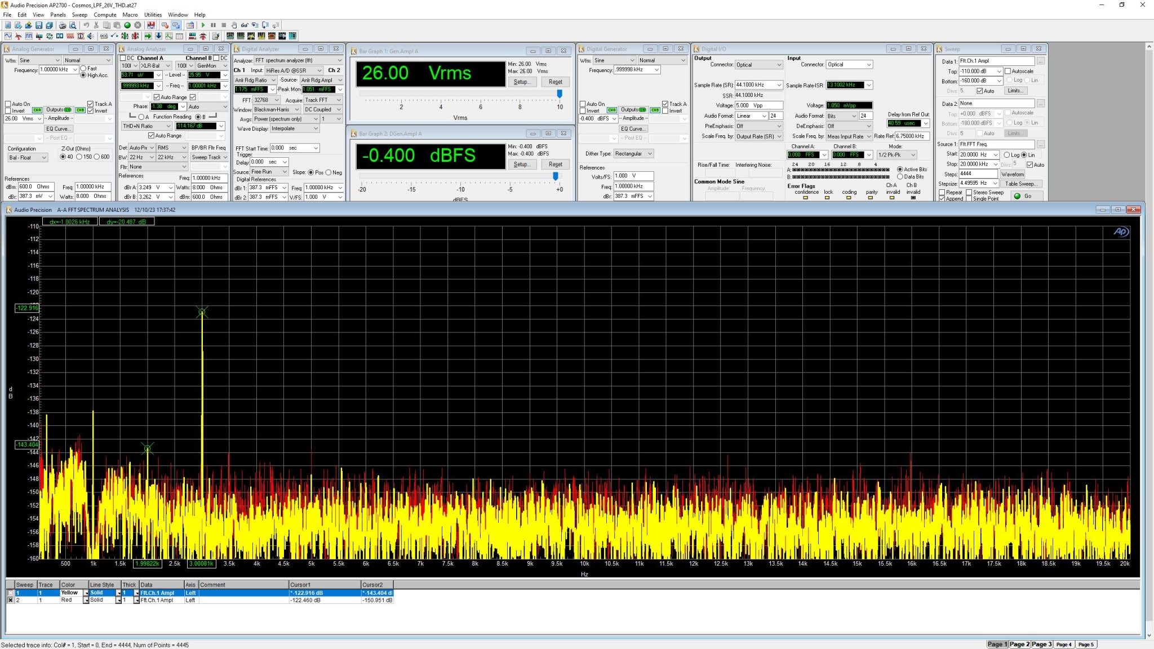Open Bal - Float configuration dropdown
The width and height of the screenshot is (1154, 649).
click(27, 158)
